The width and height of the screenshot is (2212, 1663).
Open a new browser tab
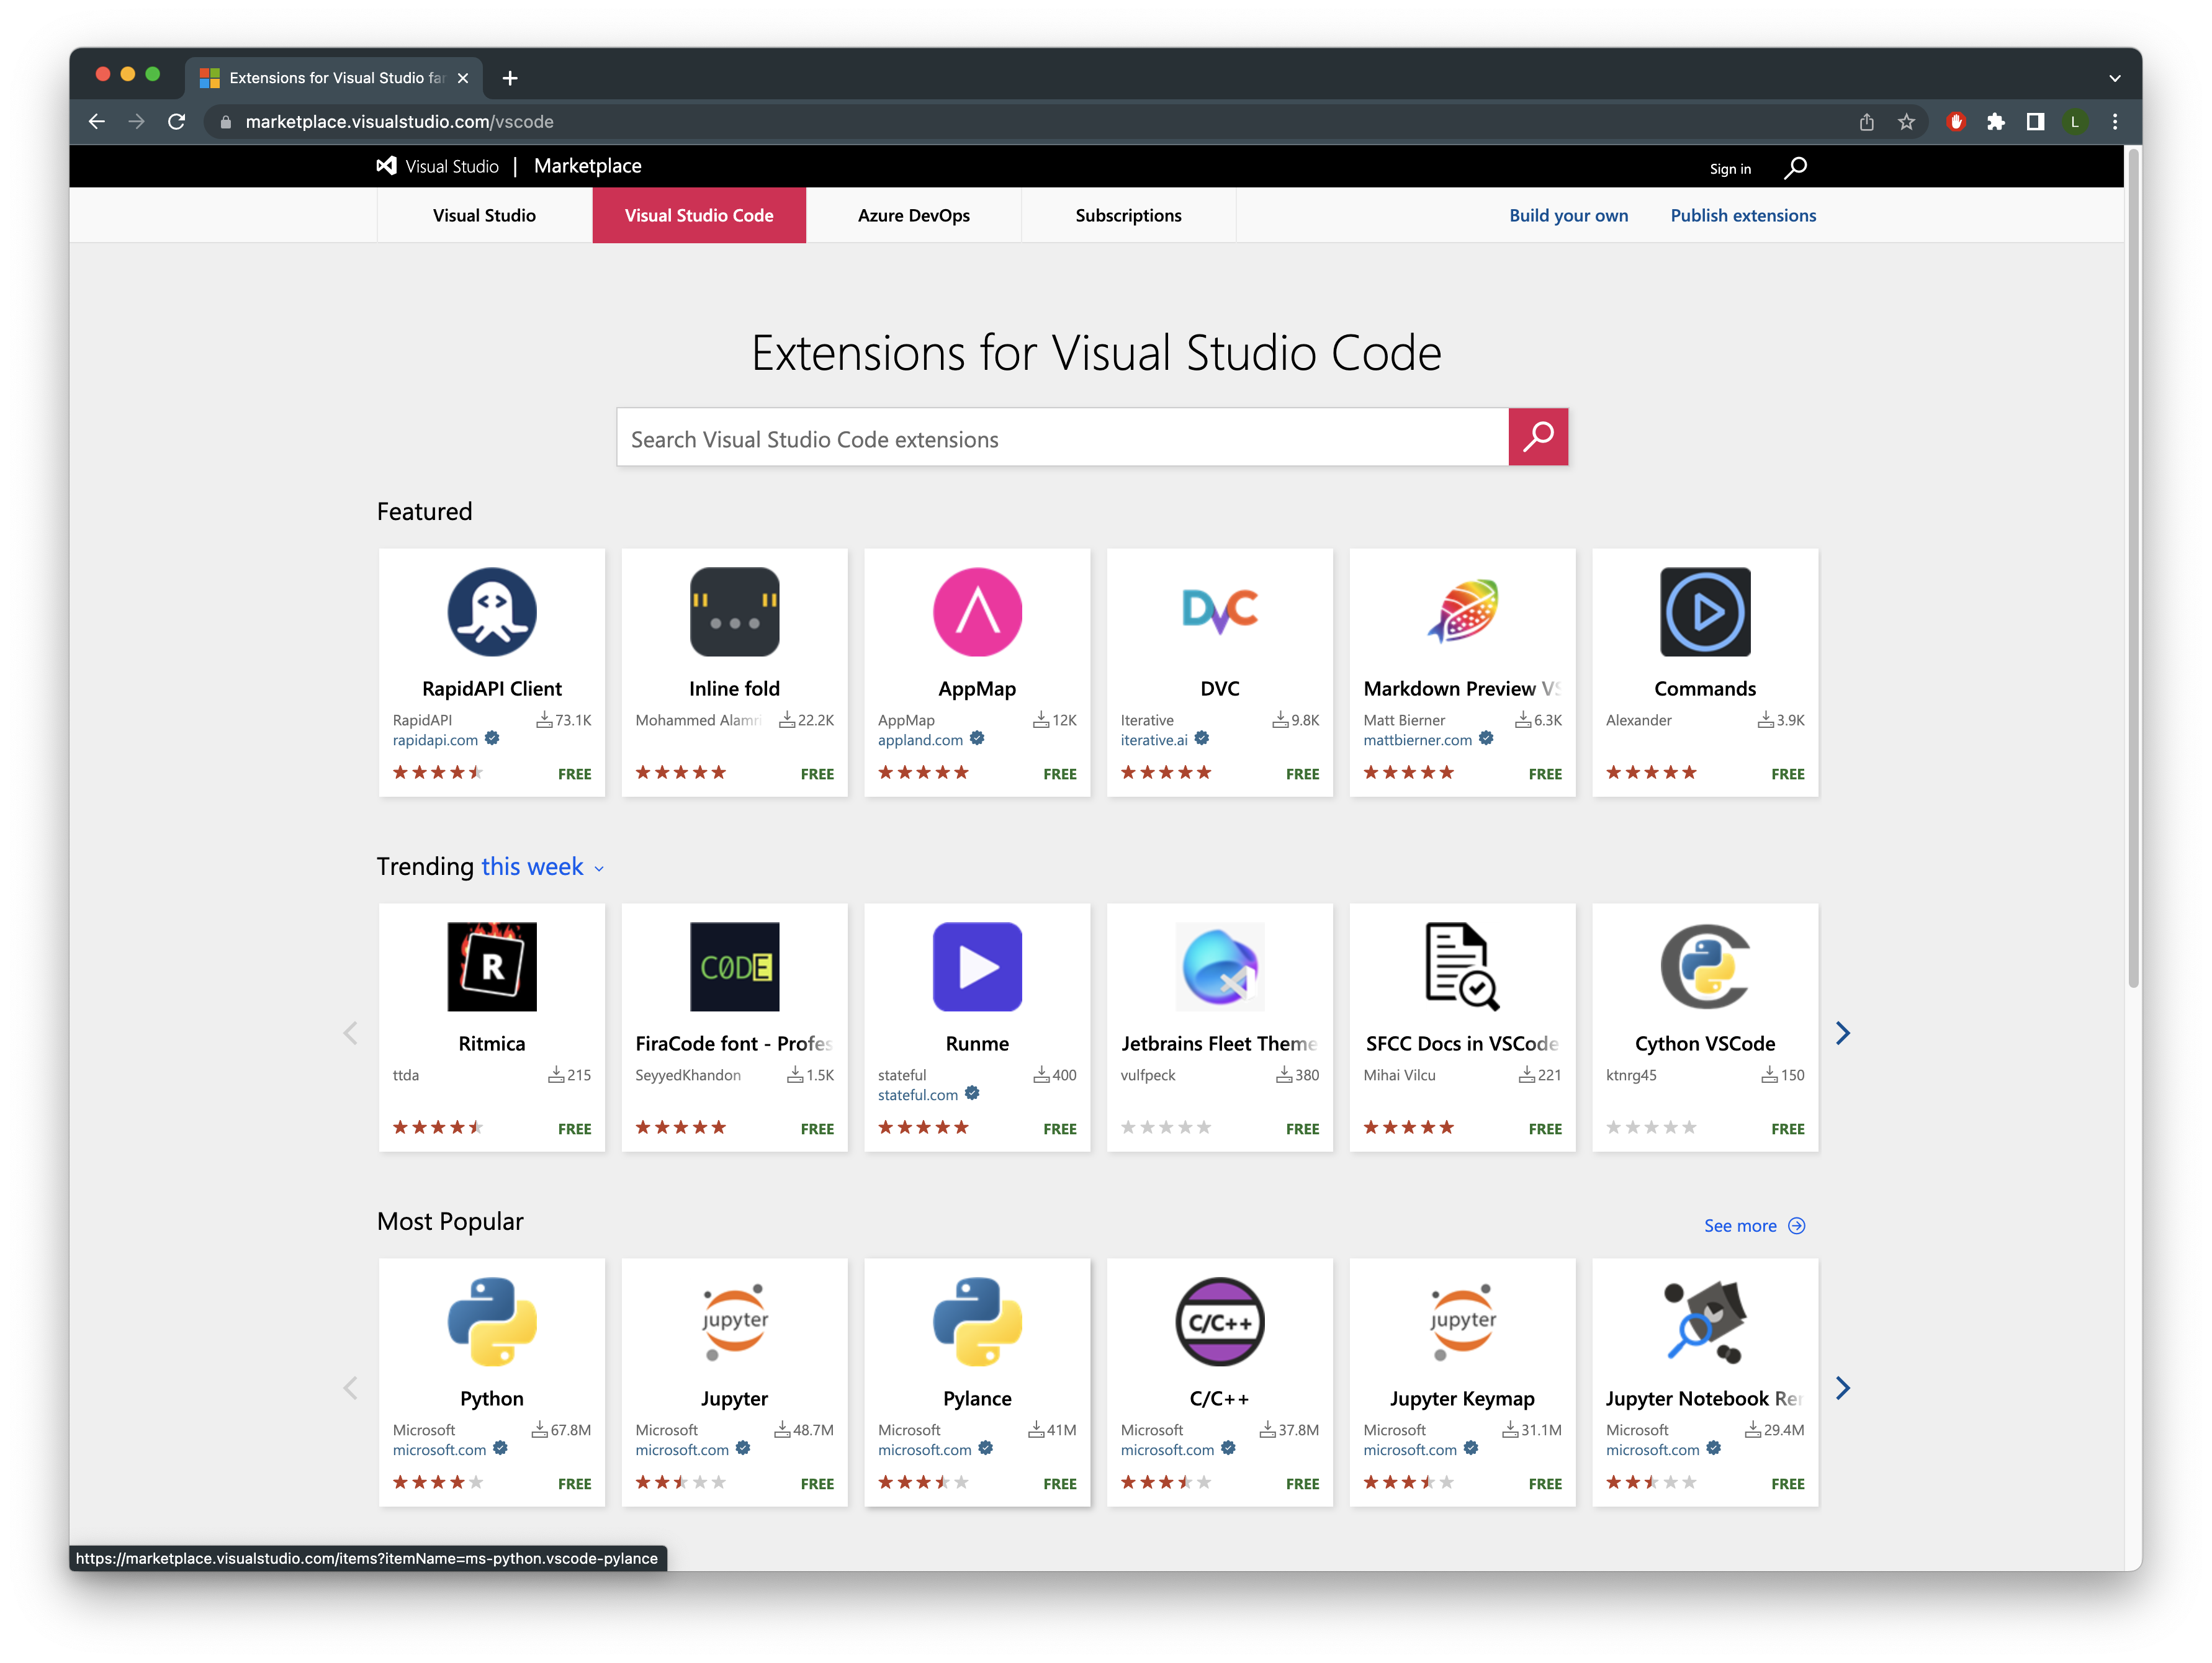click(510, 77)
